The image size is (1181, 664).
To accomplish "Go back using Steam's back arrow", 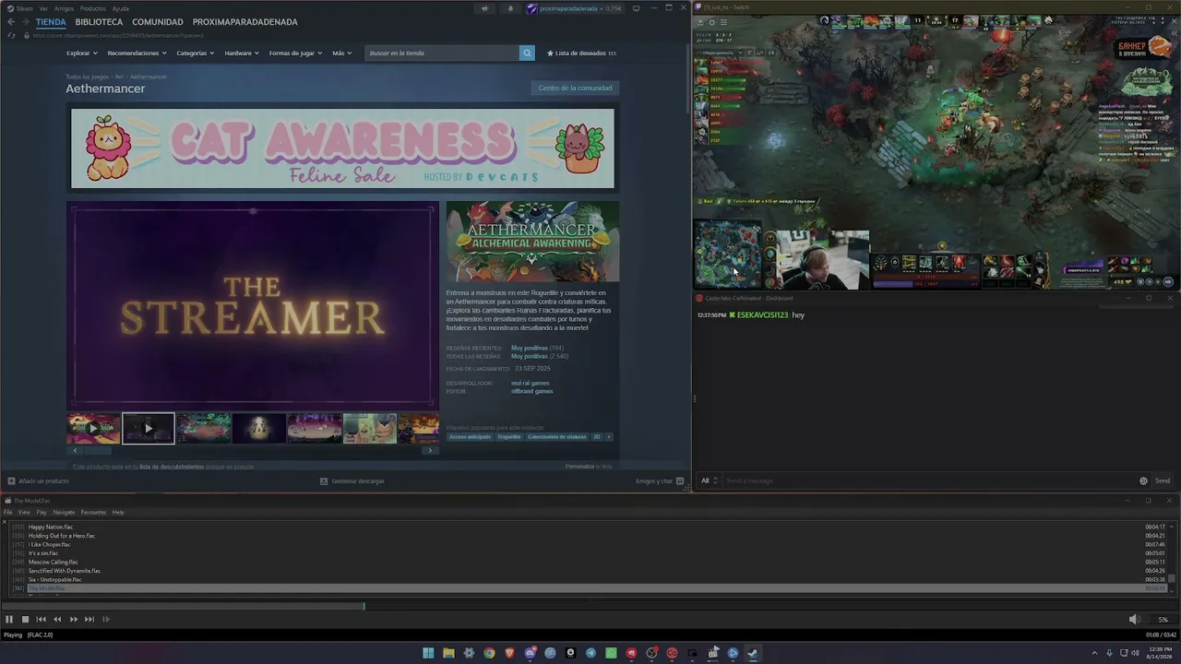I will point(11,22).
